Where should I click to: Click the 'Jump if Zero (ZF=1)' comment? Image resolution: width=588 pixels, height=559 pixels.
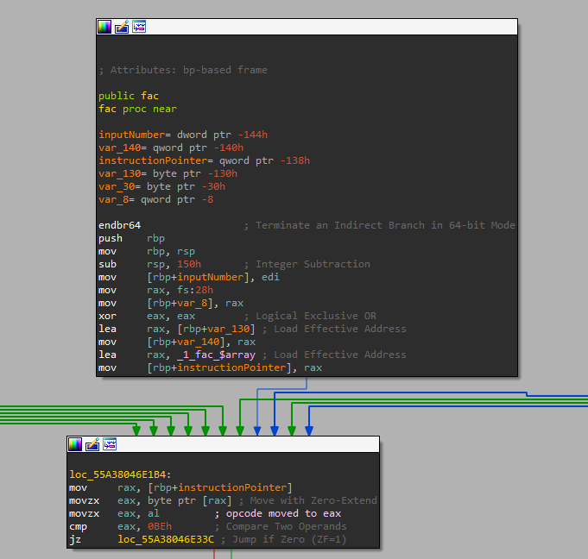coord(283,539)
